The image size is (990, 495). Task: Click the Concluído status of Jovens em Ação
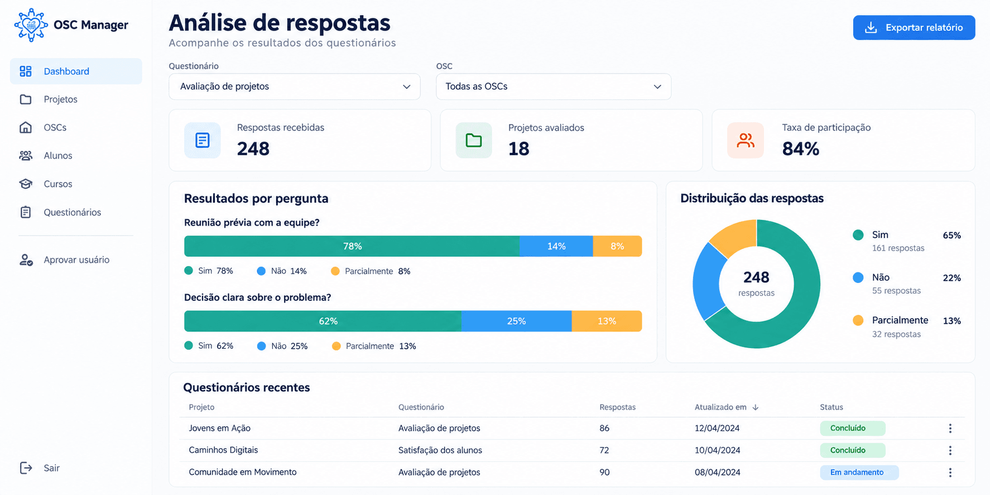tap(853, 429)
